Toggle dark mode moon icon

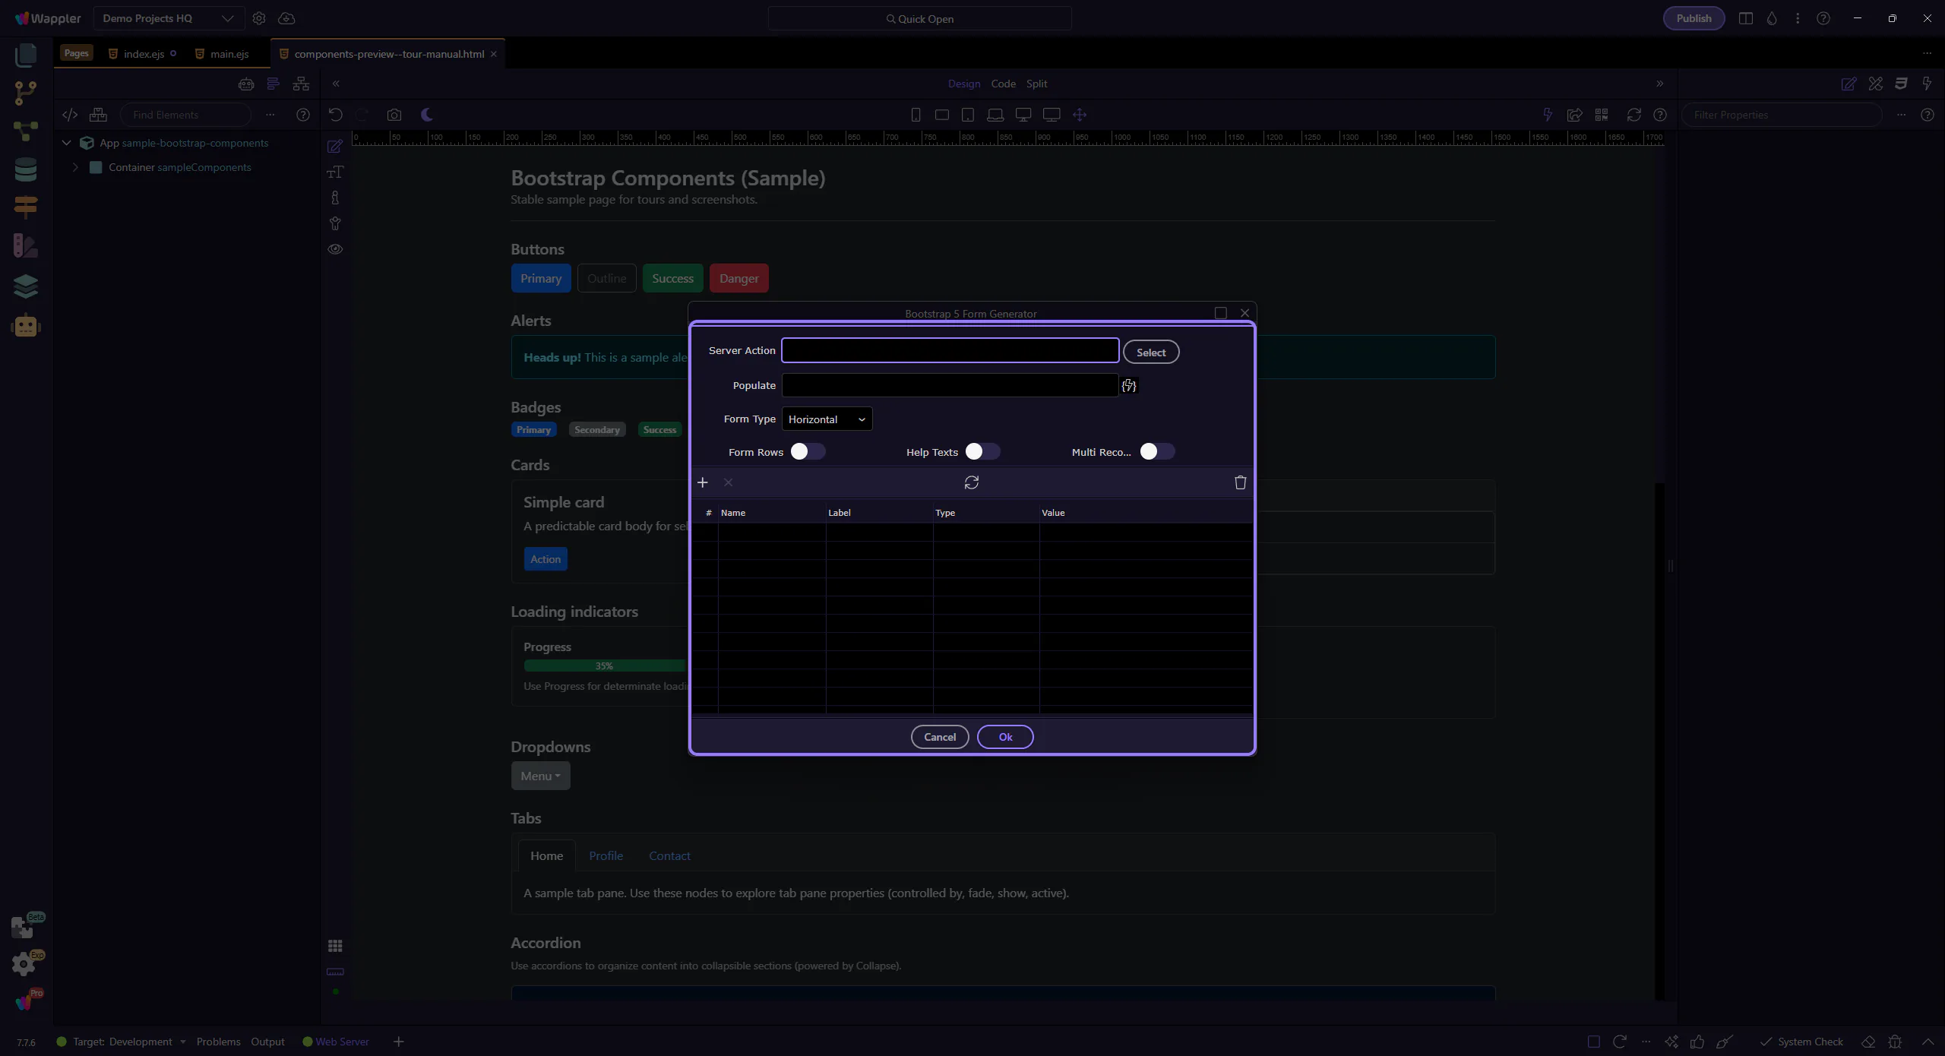(x=427, y=115)
